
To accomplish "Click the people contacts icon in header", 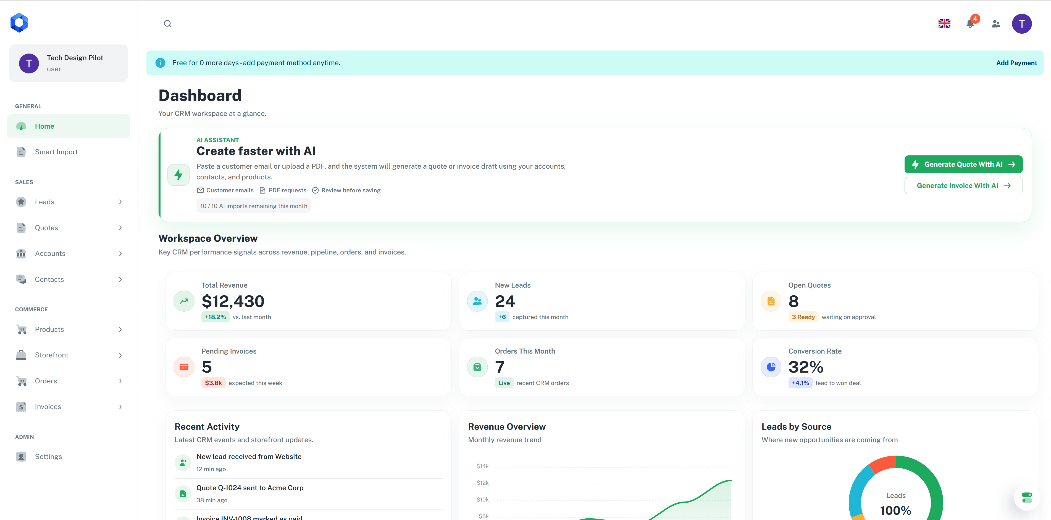I will pyautogui.click(x=996, y=24).
